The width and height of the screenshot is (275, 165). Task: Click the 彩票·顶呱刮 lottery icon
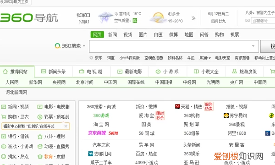[40, 117]
